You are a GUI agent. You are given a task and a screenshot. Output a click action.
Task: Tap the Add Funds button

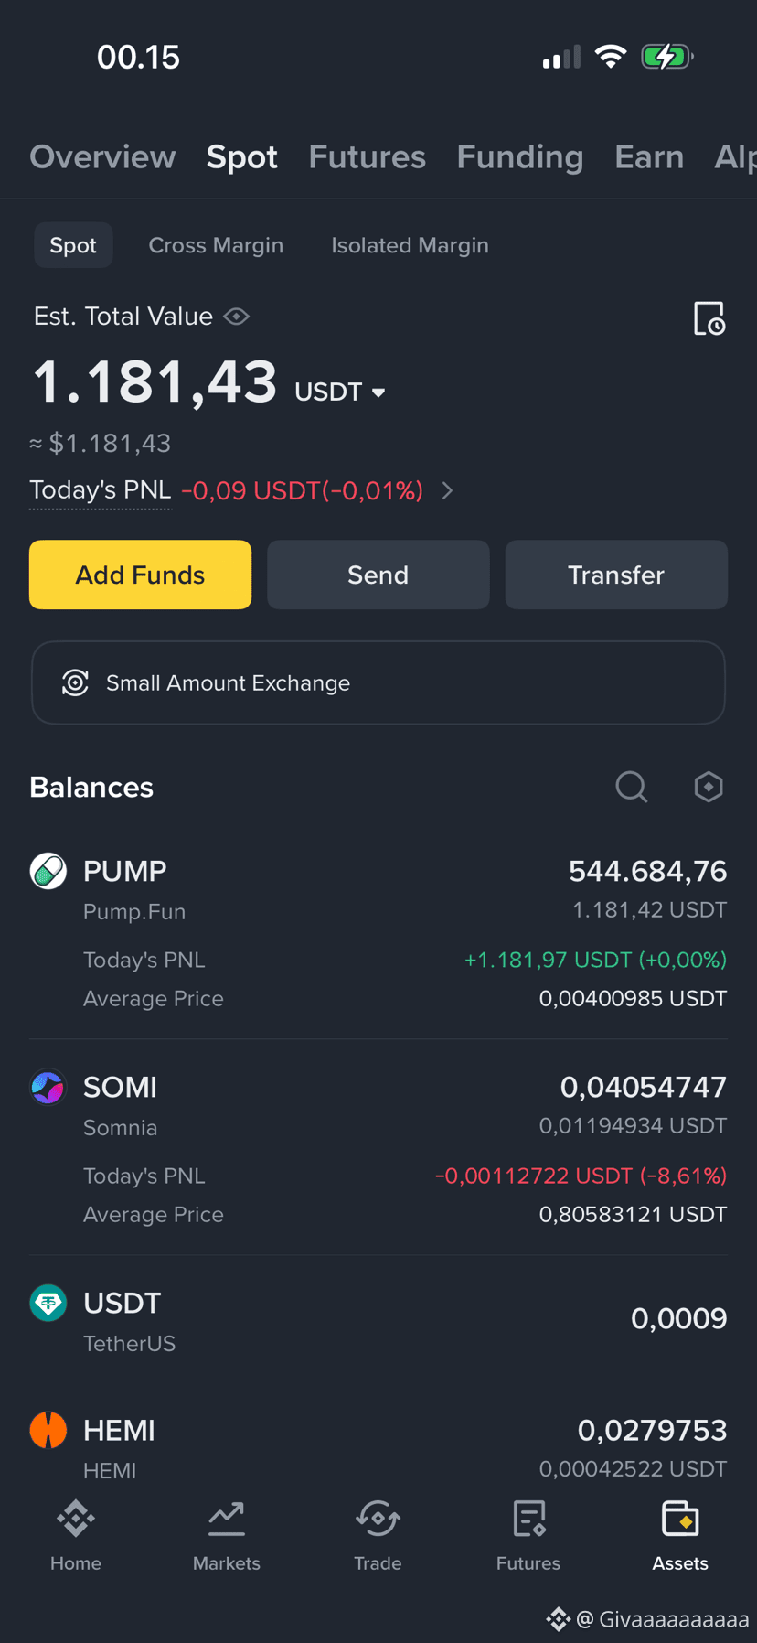click(x=140, y=575)
